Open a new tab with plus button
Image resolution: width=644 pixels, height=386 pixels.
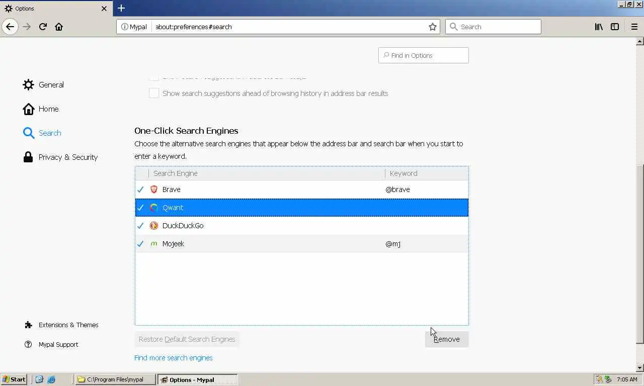121,8
